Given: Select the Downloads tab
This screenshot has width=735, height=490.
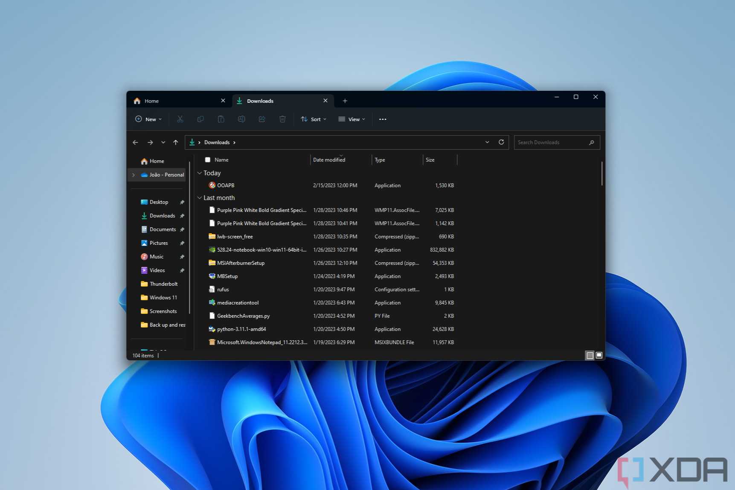Looking at the screenshot, I should click(282, 101).
